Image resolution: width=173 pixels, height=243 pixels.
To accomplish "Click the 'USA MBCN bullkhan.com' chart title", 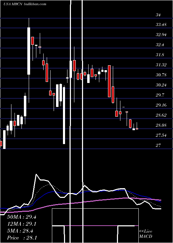I will 25,4.
